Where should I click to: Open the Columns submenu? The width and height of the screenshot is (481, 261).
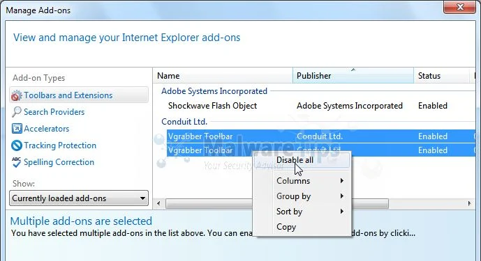pos(302,181)
